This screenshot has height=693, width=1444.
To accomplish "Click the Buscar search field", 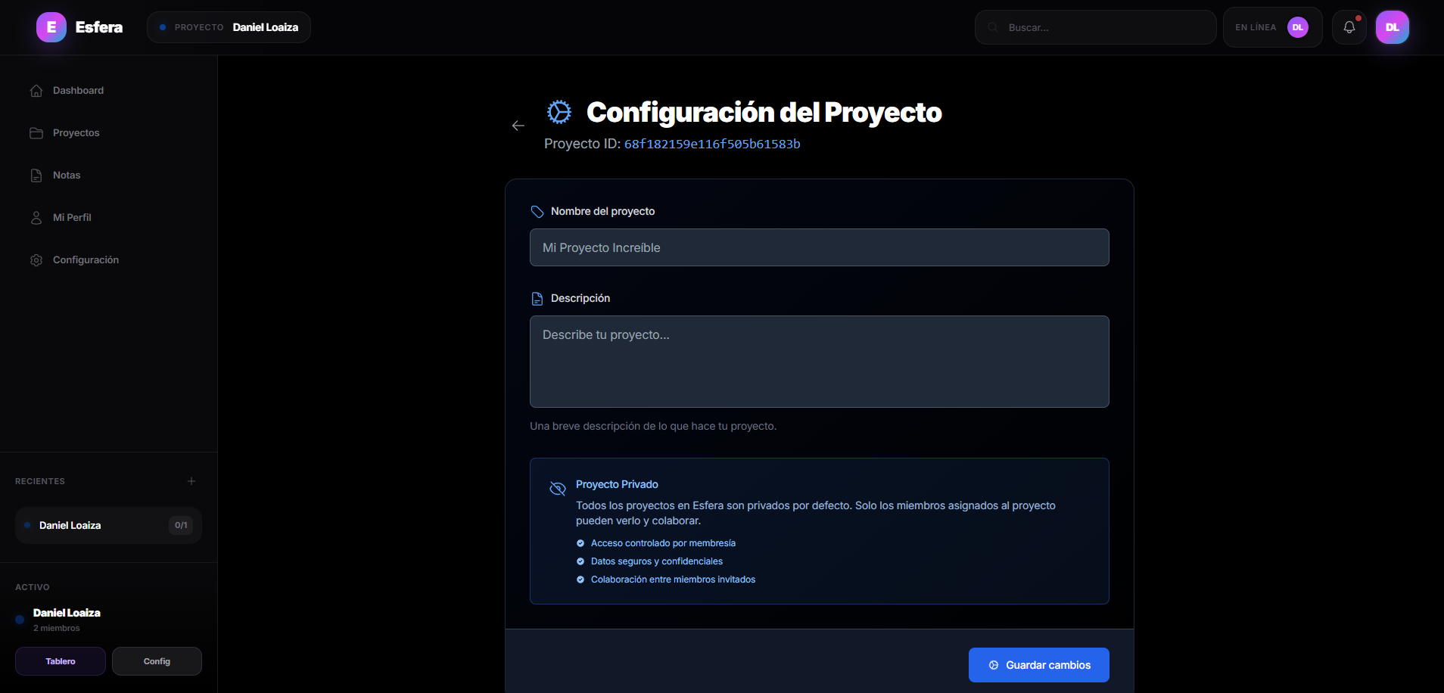I will pyautogui.click(x=1094, y=26).
